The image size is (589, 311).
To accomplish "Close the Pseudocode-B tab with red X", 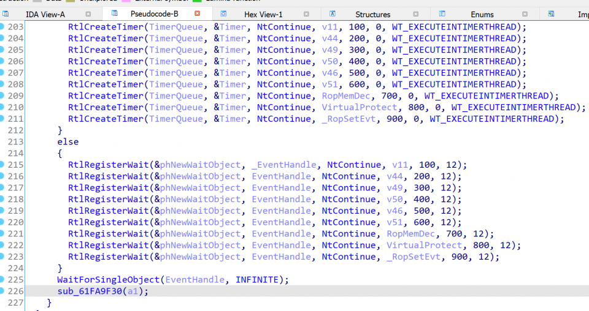I will click(197, 13).
